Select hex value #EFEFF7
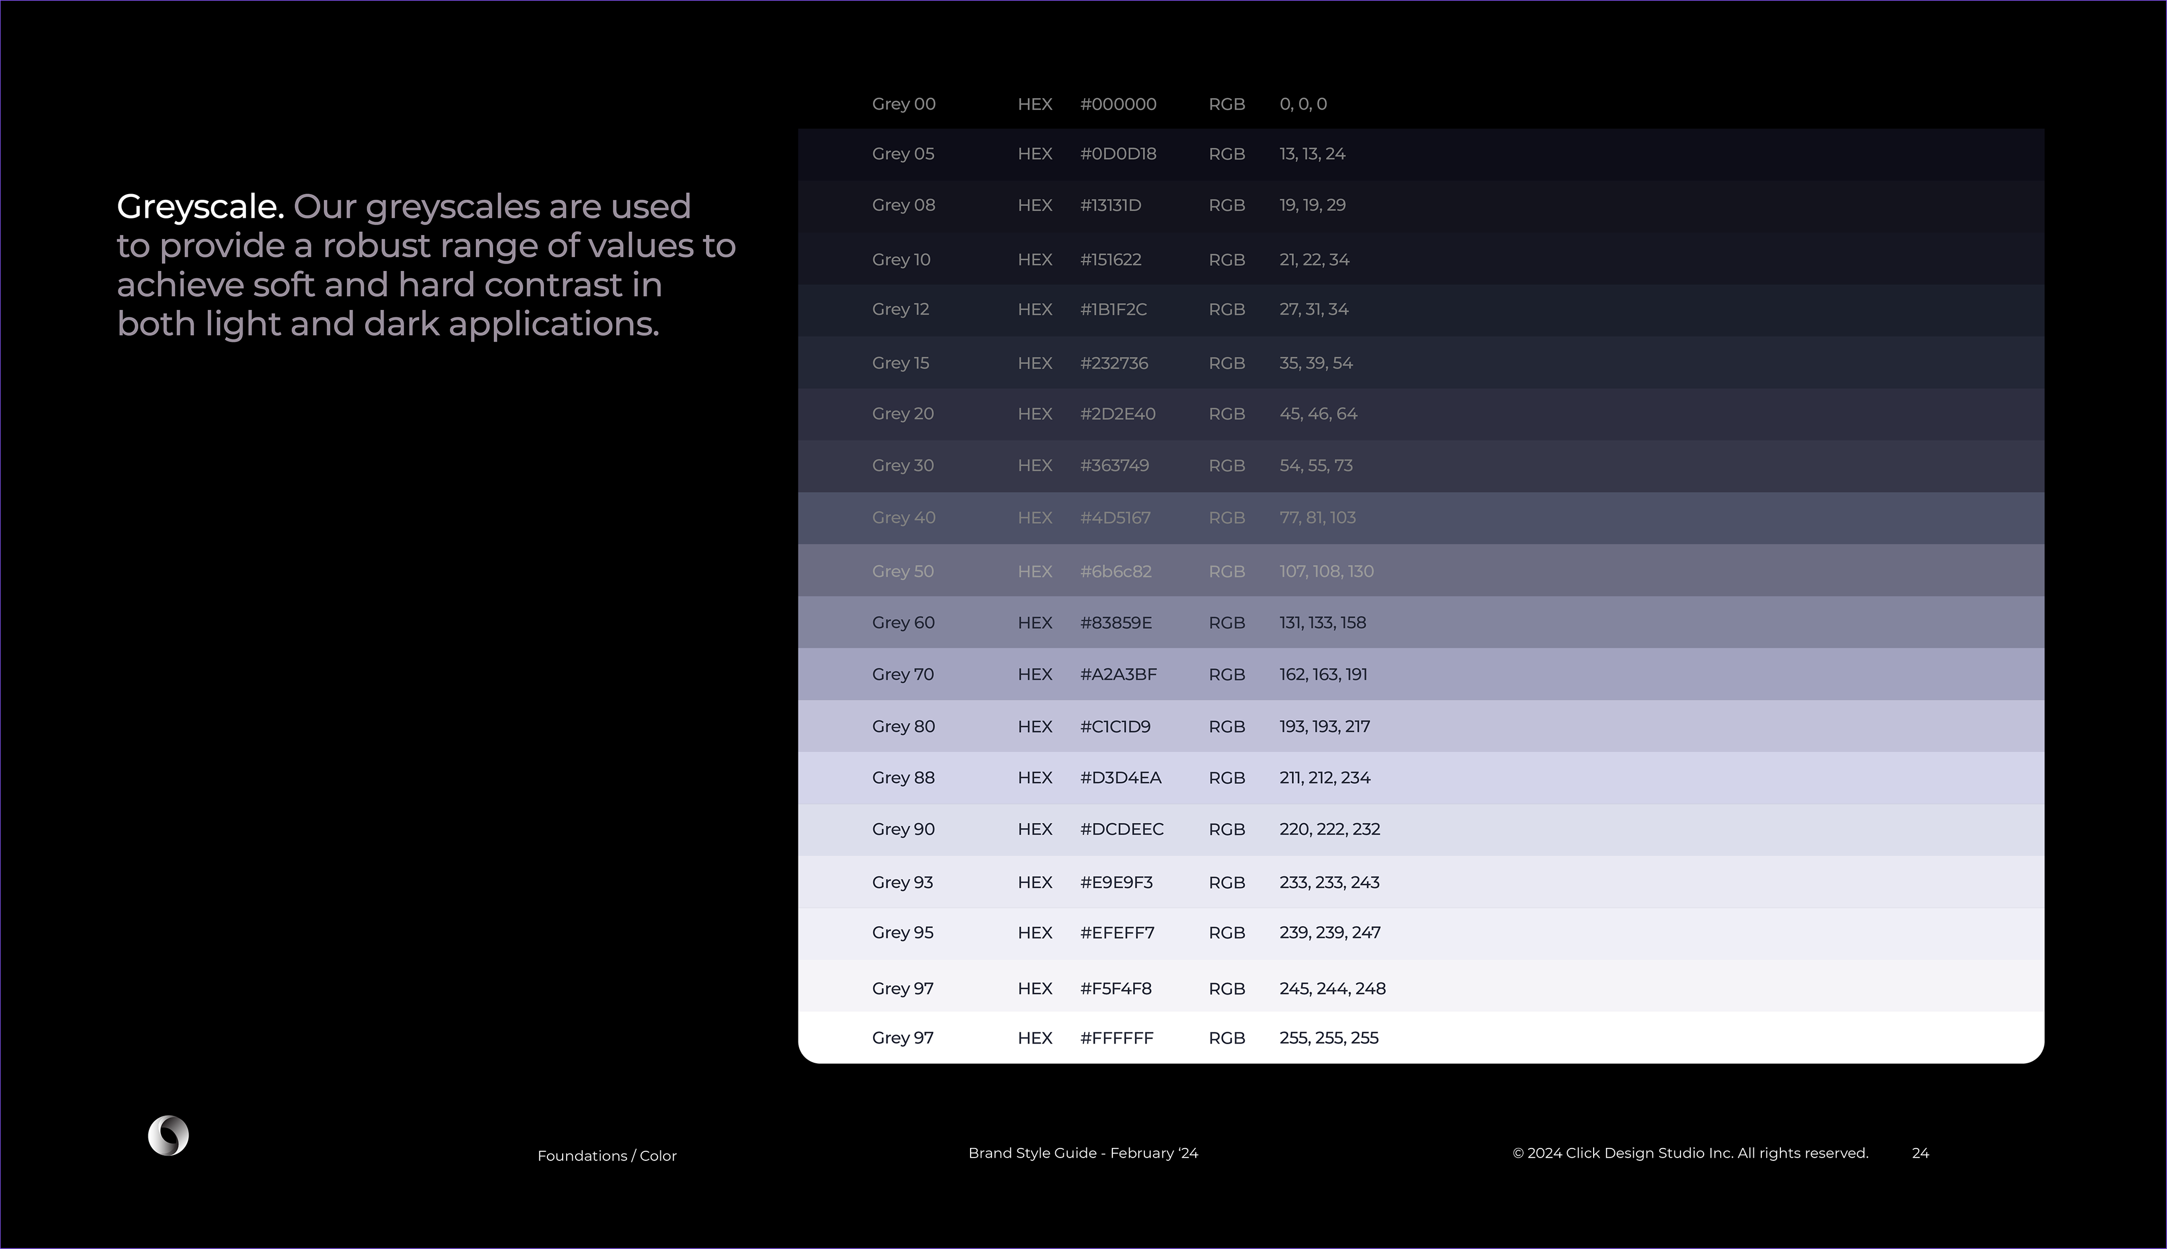 point(1117,932)
